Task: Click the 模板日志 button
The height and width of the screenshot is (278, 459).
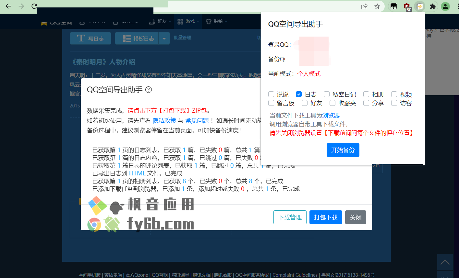Action: coord(137,39)
